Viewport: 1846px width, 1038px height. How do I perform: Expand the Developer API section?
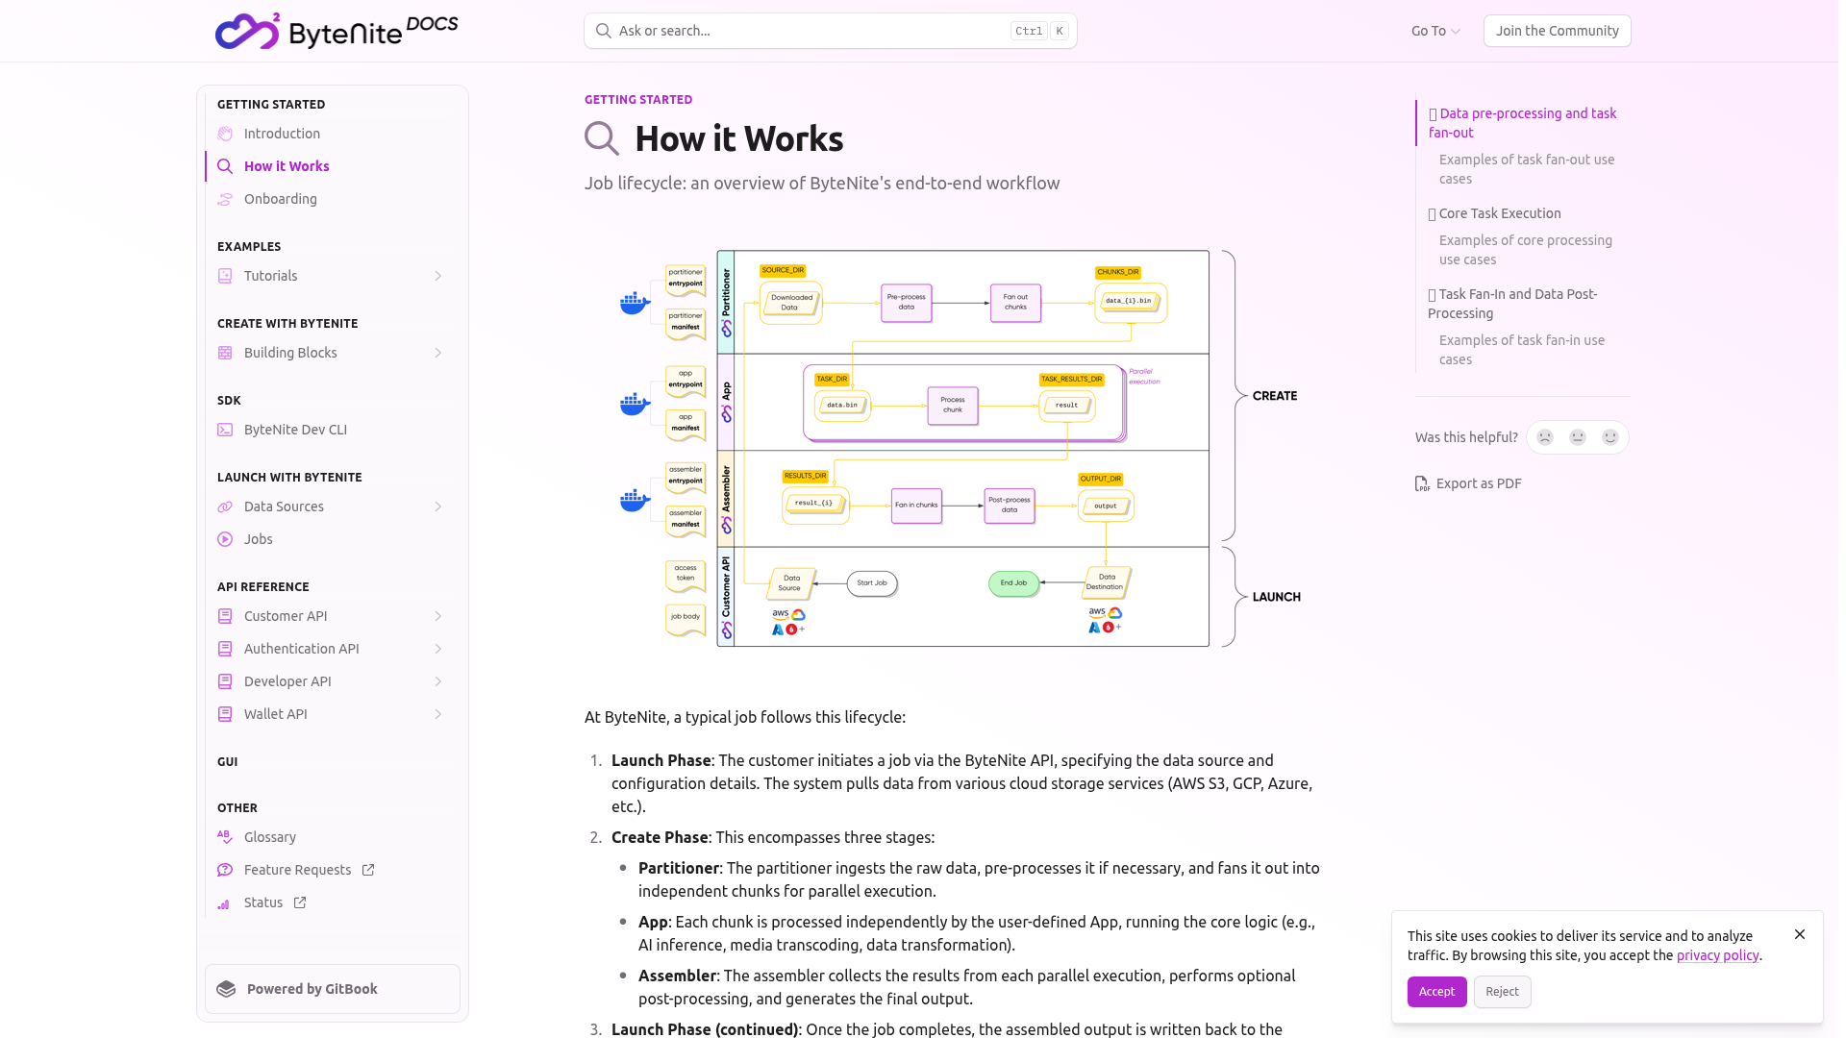tap(438, 681)
